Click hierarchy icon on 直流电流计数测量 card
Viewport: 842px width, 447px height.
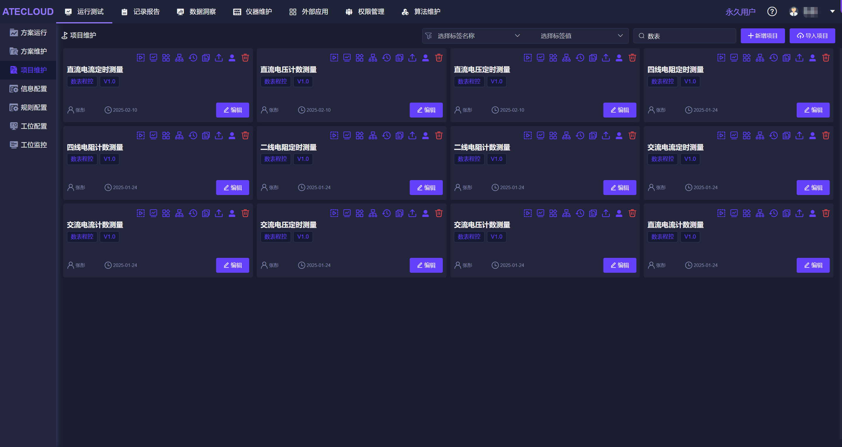click(760, 213)
